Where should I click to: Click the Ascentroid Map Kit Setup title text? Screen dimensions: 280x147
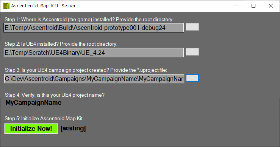[43, 6]
